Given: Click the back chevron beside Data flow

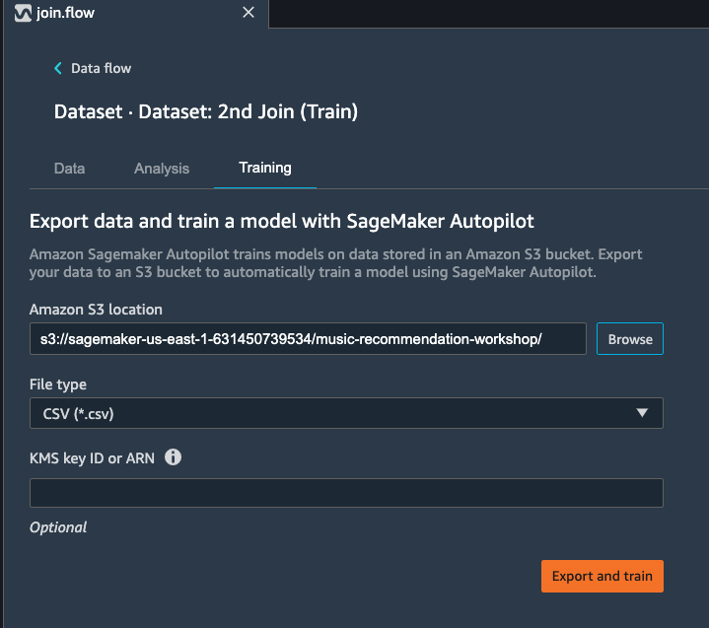Looking at the screenshot, I should (x=58, y=68).
